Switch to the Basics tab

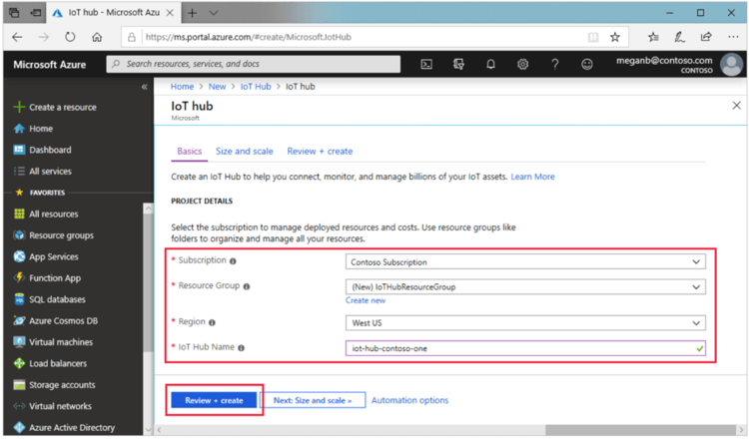pyautogui.click(x=189, y=152)
